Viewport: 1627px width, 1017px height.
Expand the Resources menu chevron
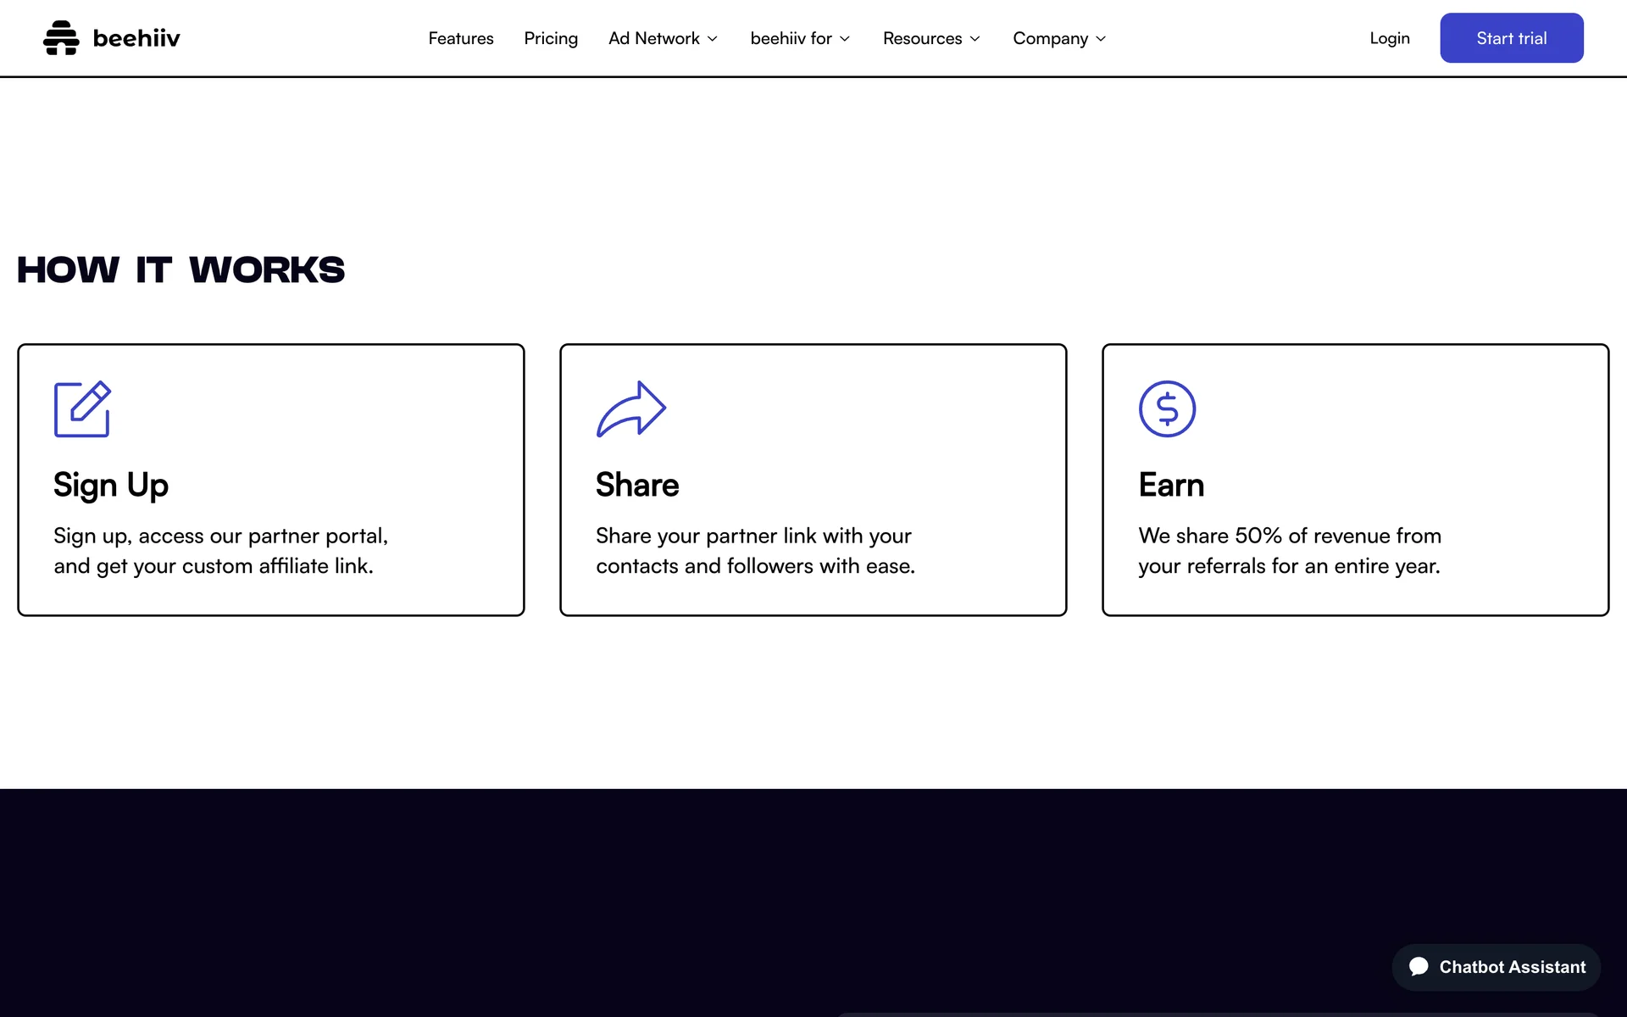click(x=975, y=39)
